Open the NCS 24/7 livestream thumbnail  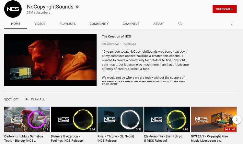[x=214, y=119]
